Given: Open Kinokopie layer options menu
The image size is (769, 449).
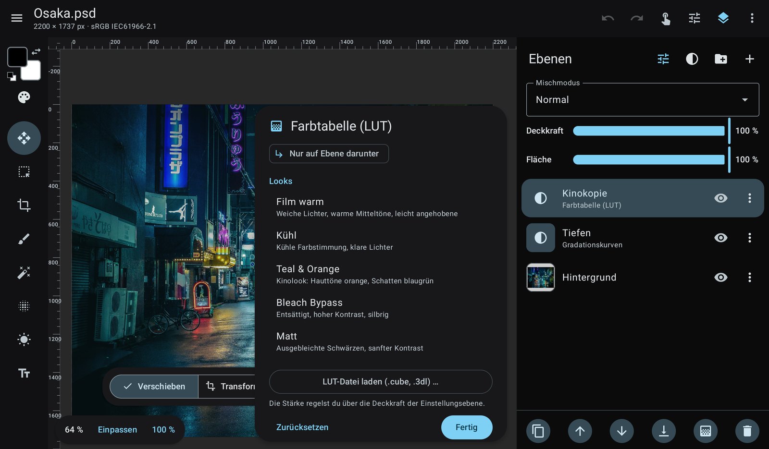Looking at the screenshot, I should tap(750, 198).
